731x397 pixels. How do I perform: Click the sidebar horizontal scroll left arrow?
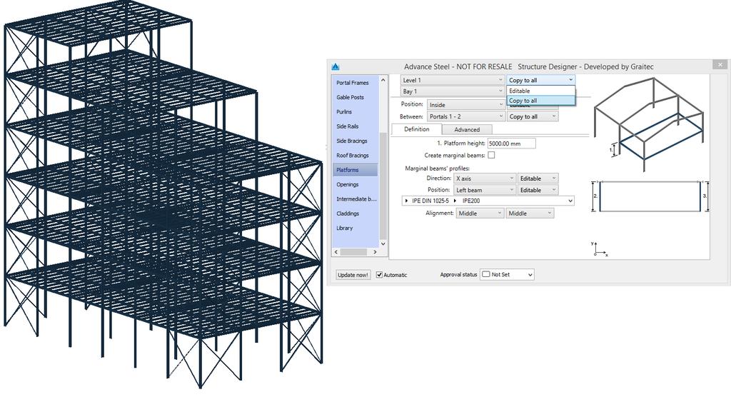coord(336,252)
